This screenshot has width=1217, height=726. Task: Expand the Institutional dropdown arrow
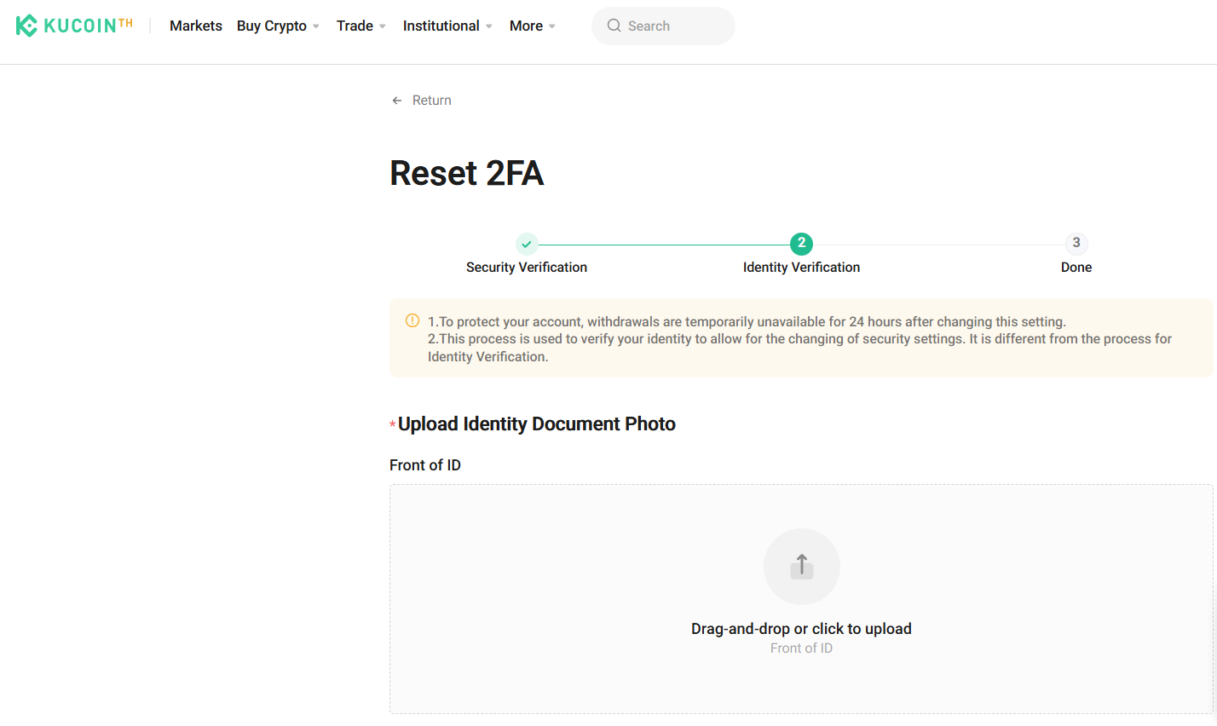tap(489, 26)
